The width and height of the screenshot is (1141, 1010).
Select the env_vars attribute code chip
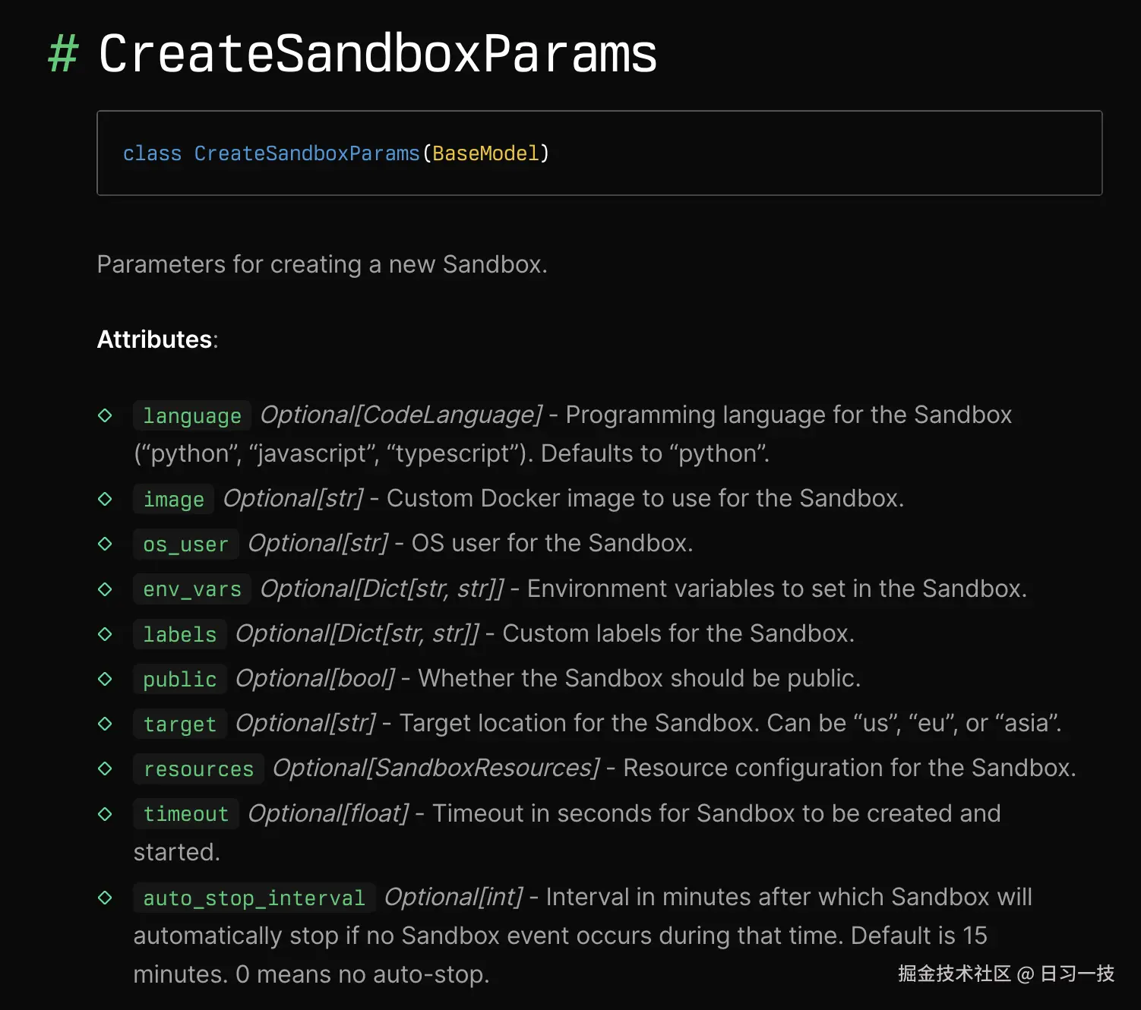(x=191, y=589)
